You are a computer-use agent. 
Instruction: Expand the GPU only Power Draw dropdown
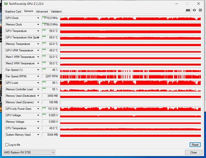pos(38,109)
